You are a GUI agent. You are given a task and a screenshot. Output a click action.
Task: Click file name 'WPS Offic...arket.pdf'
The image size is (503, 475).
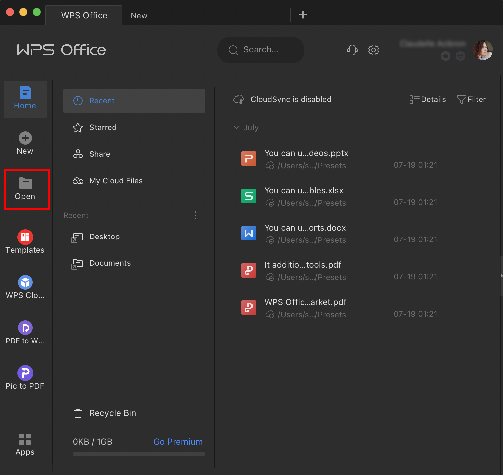[x=305, y=302]
